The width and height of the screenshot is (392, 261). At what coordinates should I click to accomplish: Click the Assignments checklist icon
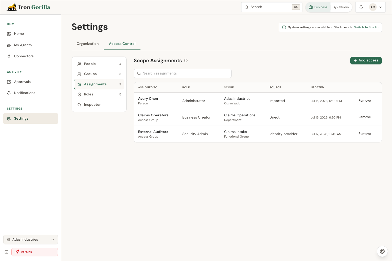[x=79, y=84]
